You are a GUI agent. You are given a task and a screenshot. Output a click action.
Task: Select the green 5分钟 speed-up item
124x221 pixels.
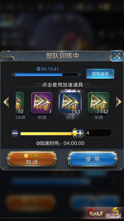pos(98,103)
